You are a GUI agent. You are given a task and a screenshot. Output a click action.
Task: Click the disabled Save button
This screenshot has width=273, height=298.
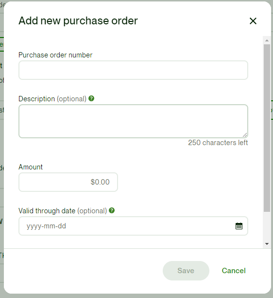[186, 271]
